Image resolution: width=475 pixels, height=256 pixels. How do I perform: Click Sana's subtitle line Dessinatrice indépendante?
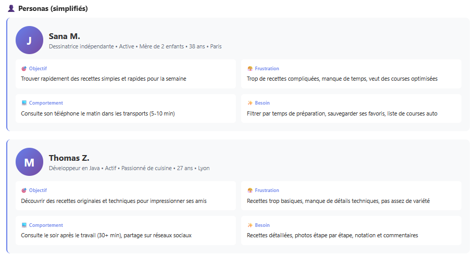(135, 46)
